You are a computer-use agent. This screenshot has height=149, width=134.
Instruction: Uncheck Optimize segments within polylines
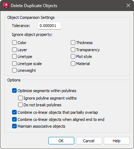coord(14,91)
